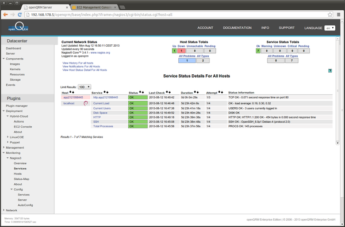Click the Service All Types count

click(x=292, y=60)
